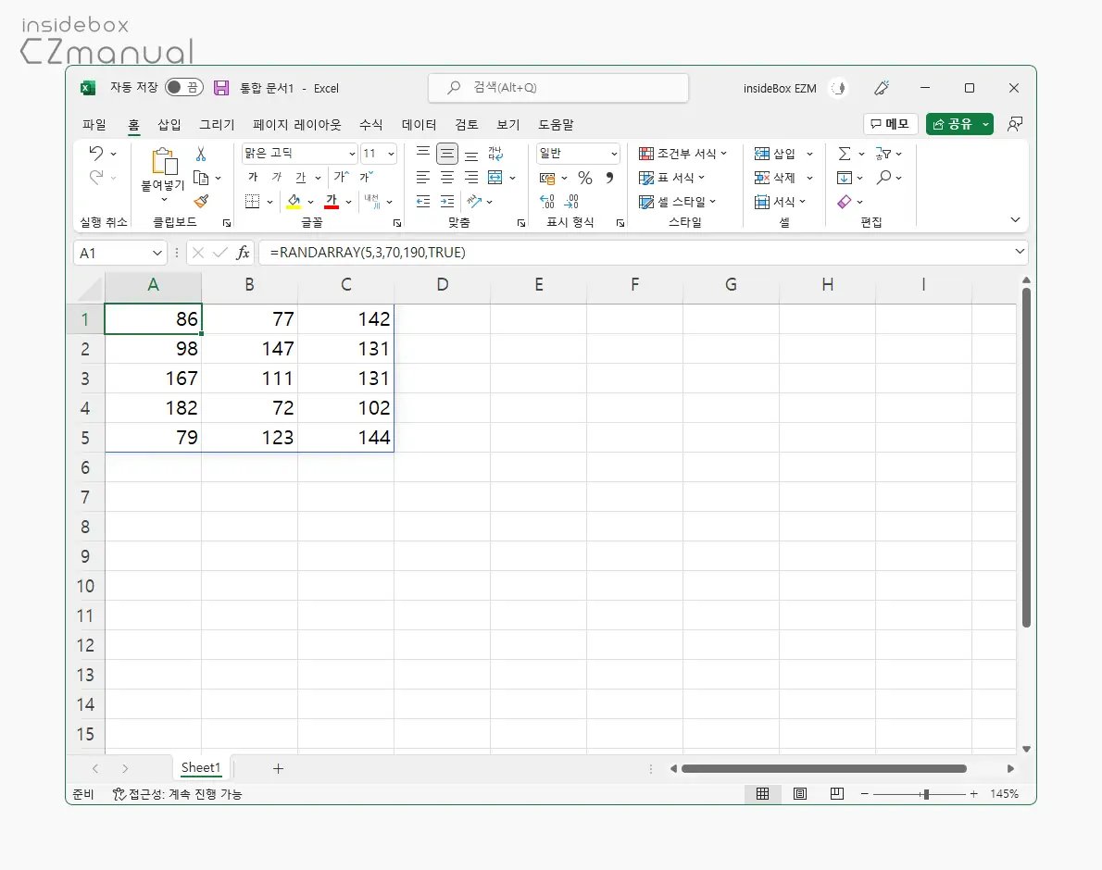
Task: Click the Wrap Text icon
Action: [x=495, y=154]
